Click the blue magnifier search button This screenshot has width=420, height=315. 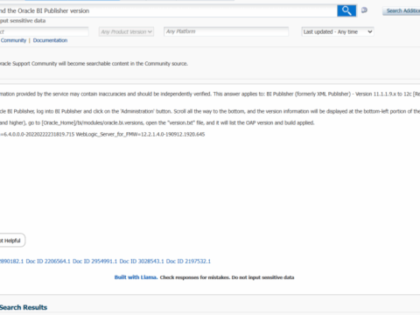346,10
